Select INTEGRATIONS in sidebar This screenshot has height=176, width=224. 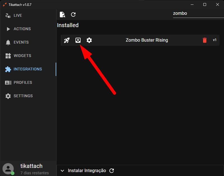28,69
